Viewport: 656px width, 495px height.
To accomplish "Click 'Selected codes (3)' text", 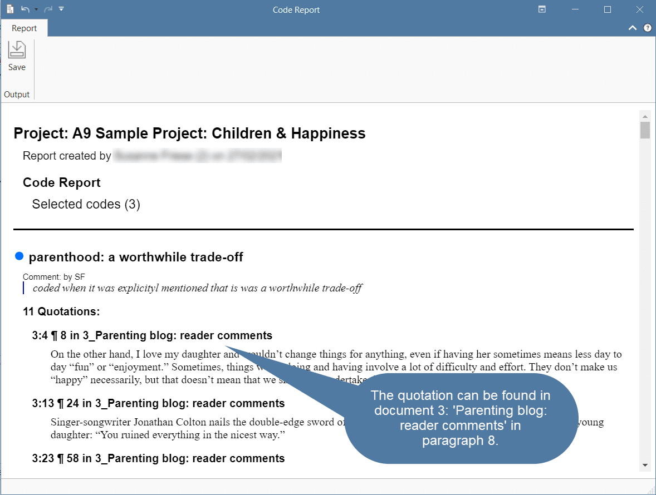I will 86,204.
